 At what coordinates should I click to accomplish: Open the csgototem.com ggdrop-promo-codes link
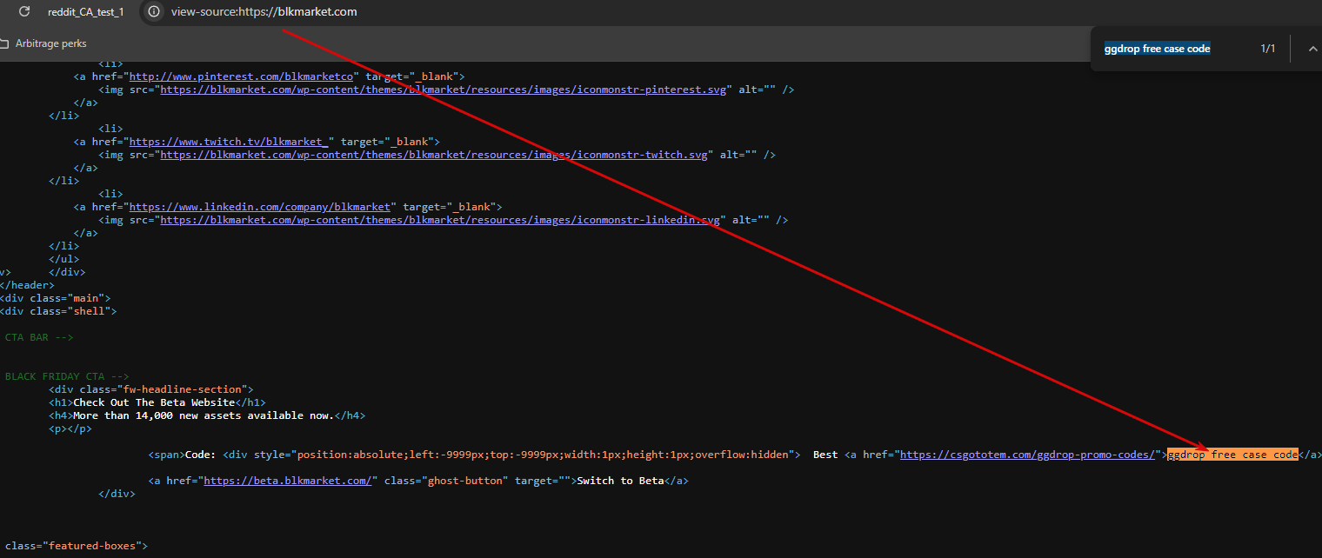1026,455
